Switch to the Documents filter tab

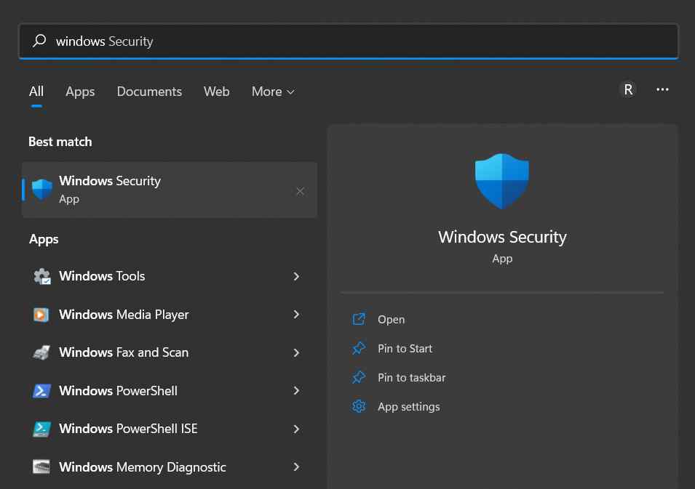pyautogui.click(x=149, y=92)
